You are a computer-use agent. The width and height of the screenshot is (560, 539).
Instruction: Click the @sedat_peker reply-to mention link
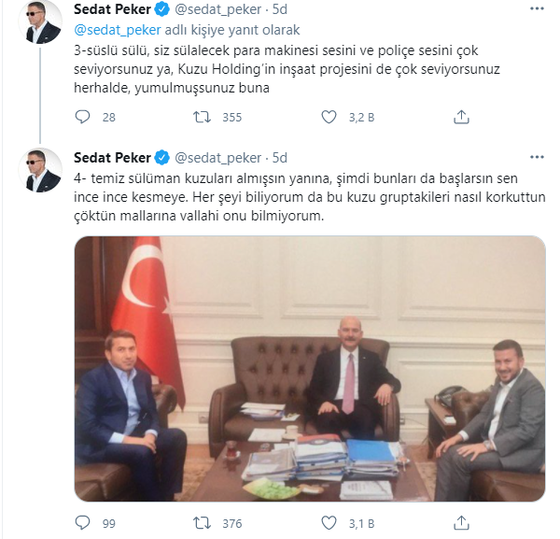coord(118,30)
